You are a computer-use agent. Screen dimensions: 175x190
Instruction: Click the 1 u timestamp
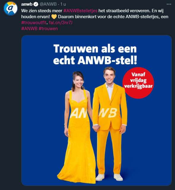[x=63, y=4]
